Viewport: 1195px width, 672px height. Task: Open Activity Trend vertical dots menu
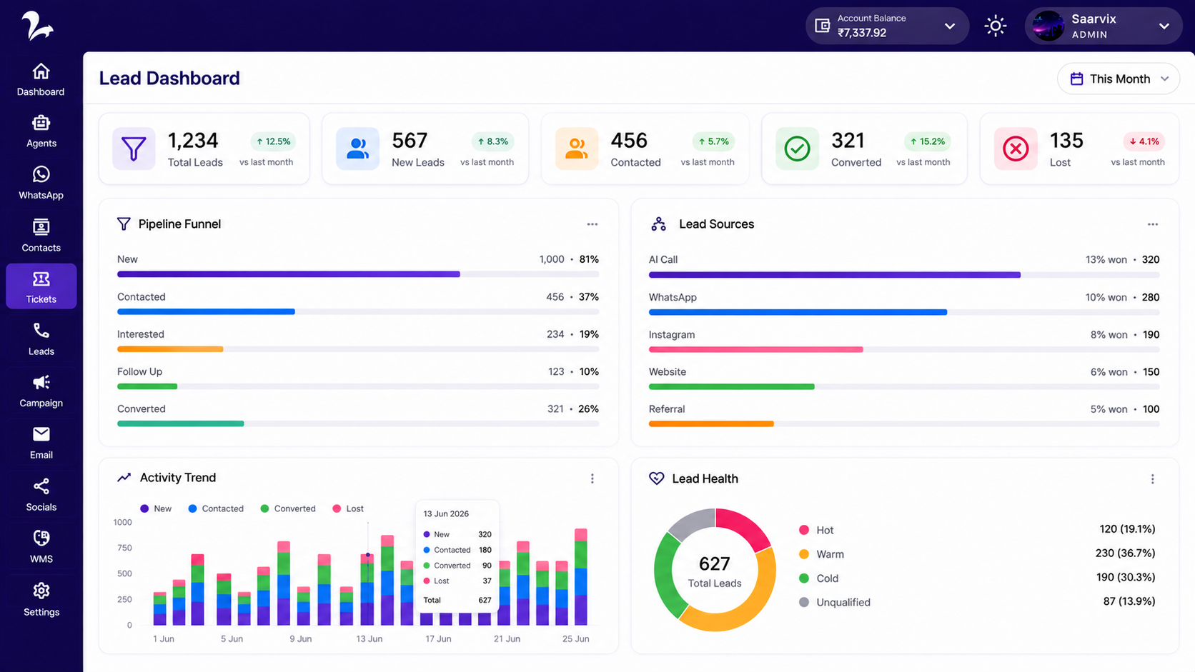click(x=592, y=478)
